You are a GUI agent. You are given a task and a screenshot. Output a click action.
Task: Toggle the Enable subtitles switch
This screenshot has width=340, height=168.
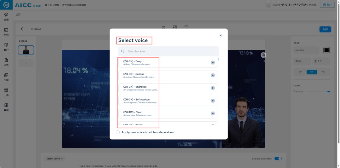[x=278, y=159]
